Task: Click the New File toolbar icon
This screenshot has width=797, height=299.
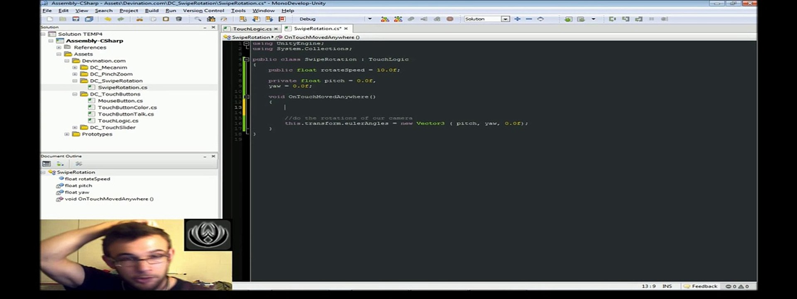Action: [50, 19]
